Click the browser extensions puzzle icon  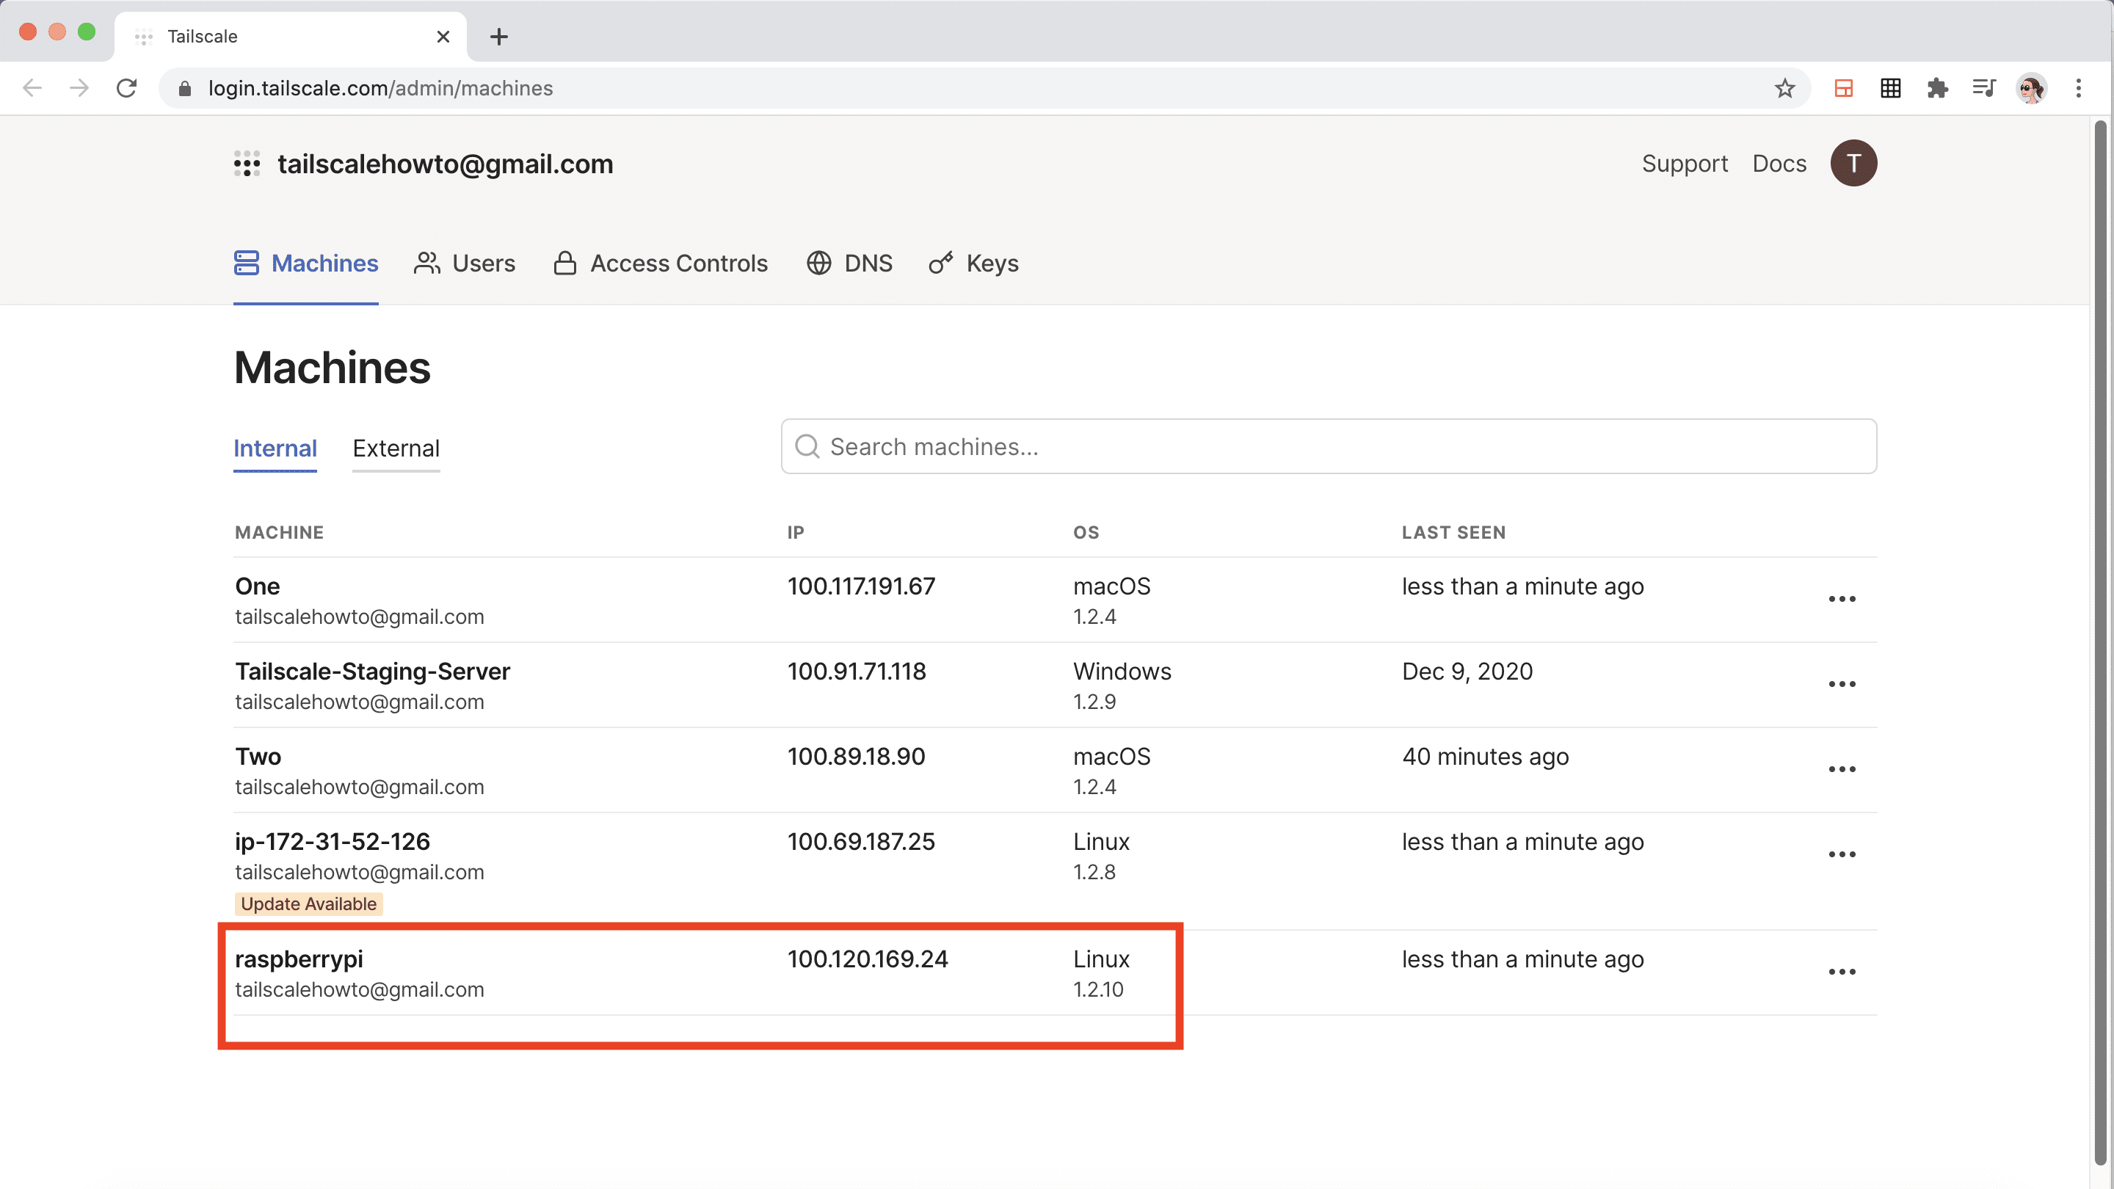(x=1937, y=89)
